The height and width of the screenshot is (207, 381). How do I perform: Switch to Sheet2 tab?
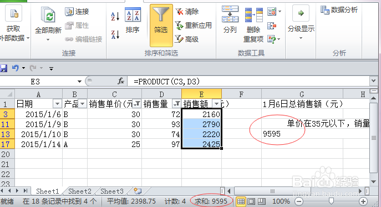point(80,191)
